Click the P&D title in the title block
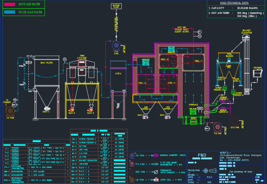Image resolution: width=267 pixels, height=184 pixels. point(202,155)
